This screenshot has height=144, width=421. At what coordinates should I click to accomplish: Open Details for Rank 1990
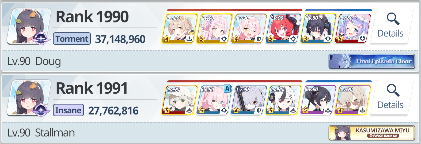[x=392, y=26]
